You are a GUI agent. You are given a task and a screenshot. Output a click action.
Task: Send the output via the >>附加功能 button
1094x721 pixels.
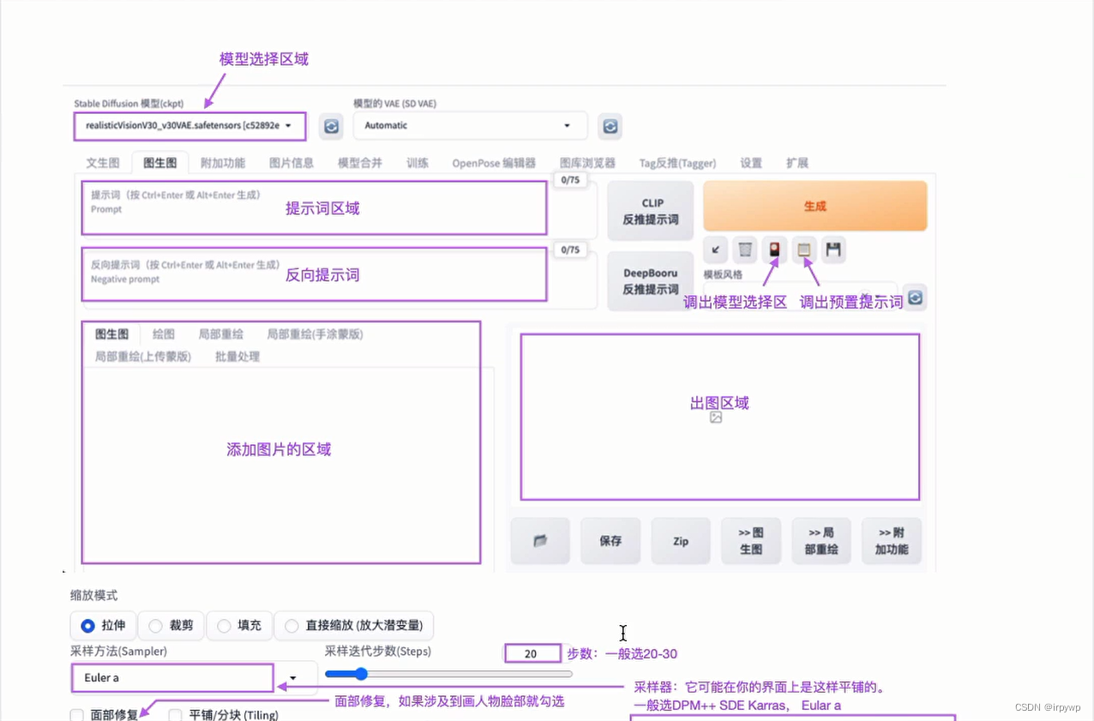(892, 541)
